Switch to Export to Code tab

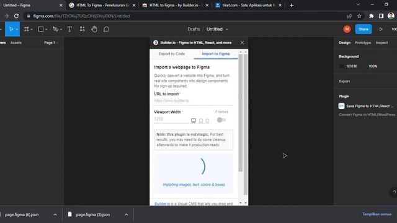click(x=172, y=54)
